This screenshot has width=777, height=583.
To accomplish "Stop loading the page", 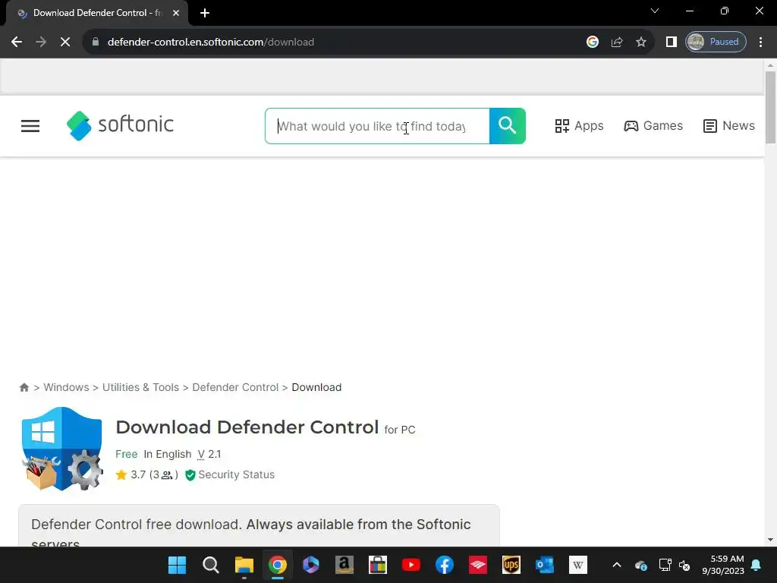I will coord(65,42).
